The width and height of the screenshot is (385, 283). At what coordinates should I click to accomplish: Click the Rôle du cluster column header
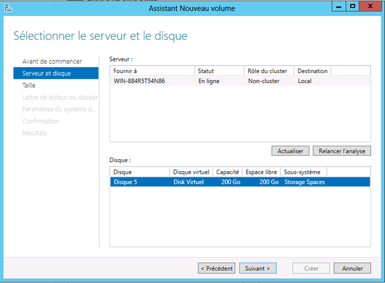[x=269, y=71]
